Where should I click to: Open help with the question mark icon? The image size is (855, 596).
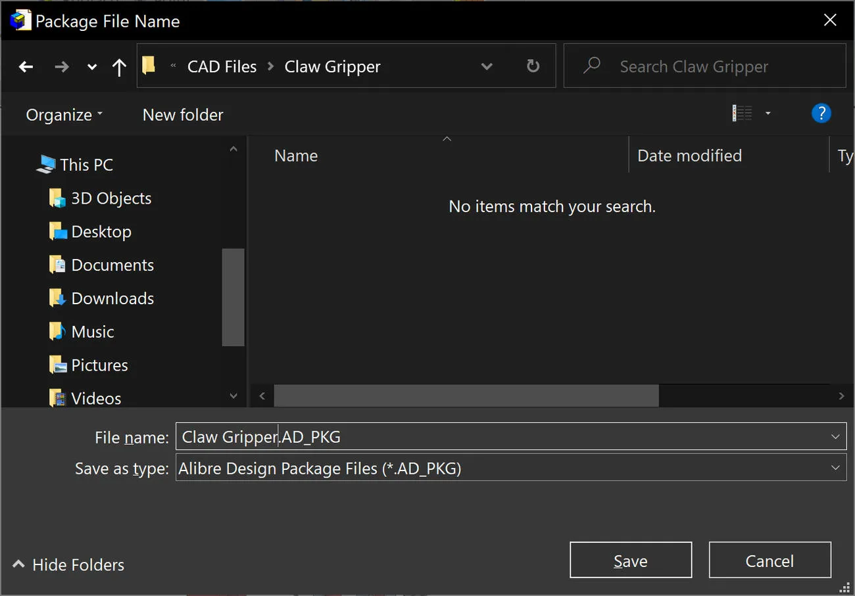[821, 114]
